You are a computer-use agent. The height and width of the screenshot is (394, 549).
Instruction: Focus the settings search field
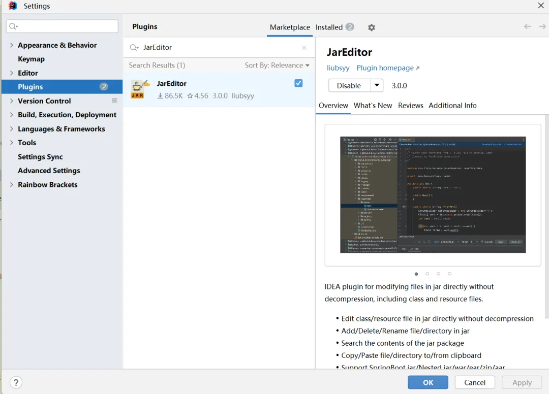[x=62, y=26]
